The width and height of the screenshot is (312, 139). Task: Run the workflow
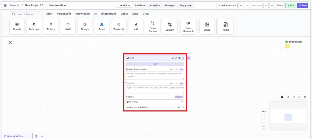(291, 5)
